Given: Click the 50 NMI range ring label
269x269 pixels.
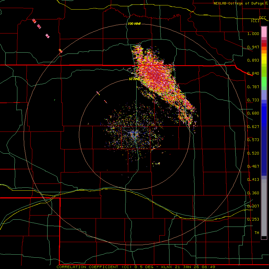Looking at the screenshot, I should [134, 79].
